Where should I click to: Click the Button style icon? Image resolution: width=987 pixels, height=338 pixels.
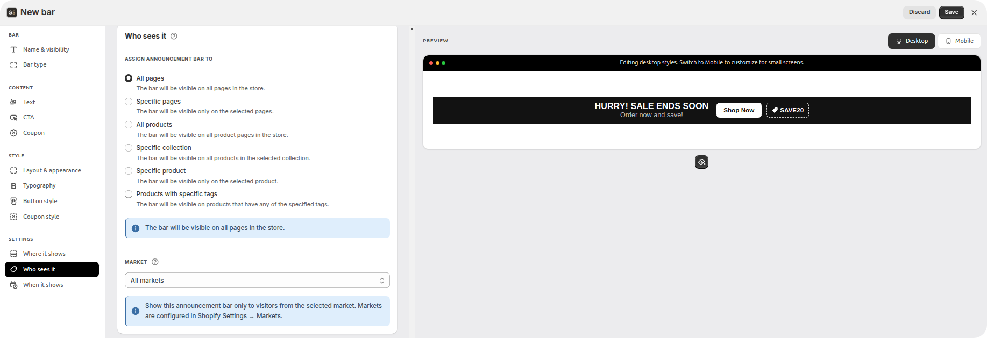point(13,201)
